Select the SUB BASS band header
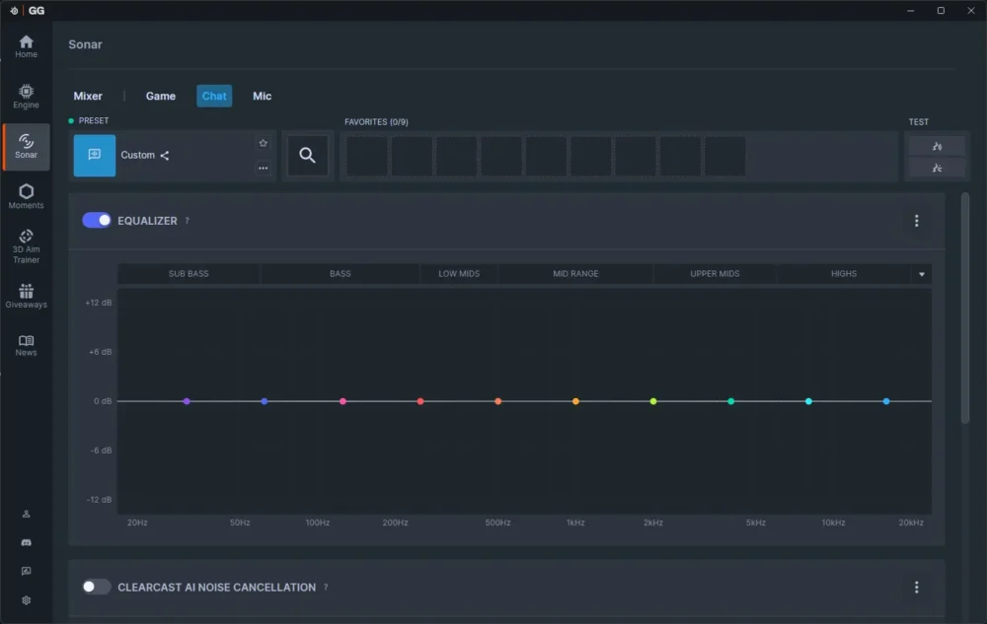987x624 pixels. click(189, 274)
